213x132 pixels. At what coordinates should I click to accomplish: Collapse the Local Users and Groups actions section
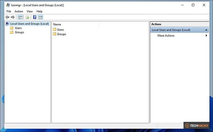206,30
